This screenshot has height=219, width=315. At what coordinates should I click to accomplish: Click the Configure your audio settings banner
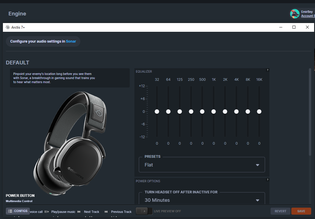[43, 41]
